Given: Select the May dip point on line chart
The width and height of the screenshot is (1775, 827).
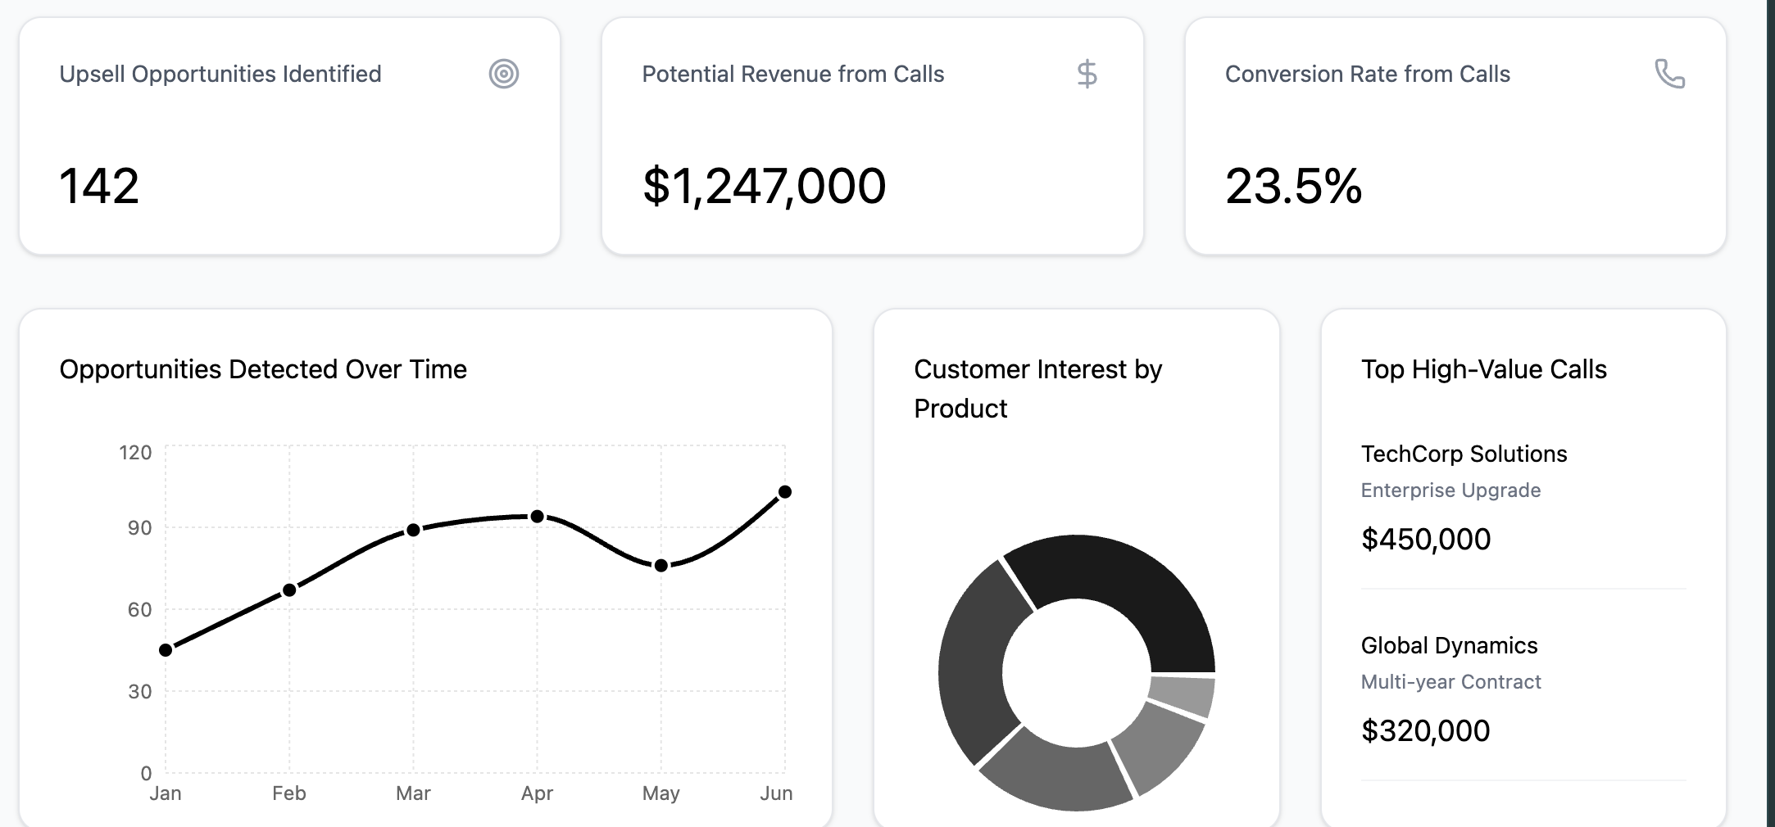Looking at the screenshot, I should (x=661, y=566).
